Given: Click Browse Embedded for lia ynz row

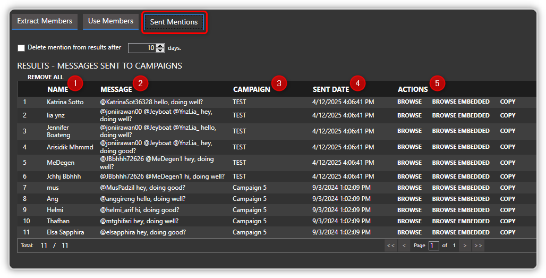Looking at the screenshot, I should click(460, 115).
